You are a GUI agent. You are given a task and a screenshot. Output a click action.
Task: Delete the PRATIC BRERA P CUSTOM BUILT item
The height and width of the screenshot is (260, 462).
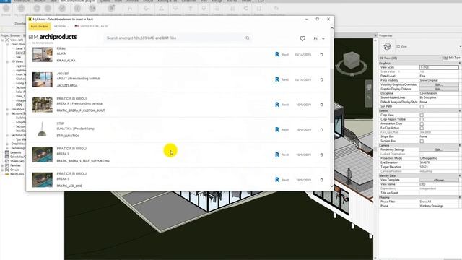point(321,105)
